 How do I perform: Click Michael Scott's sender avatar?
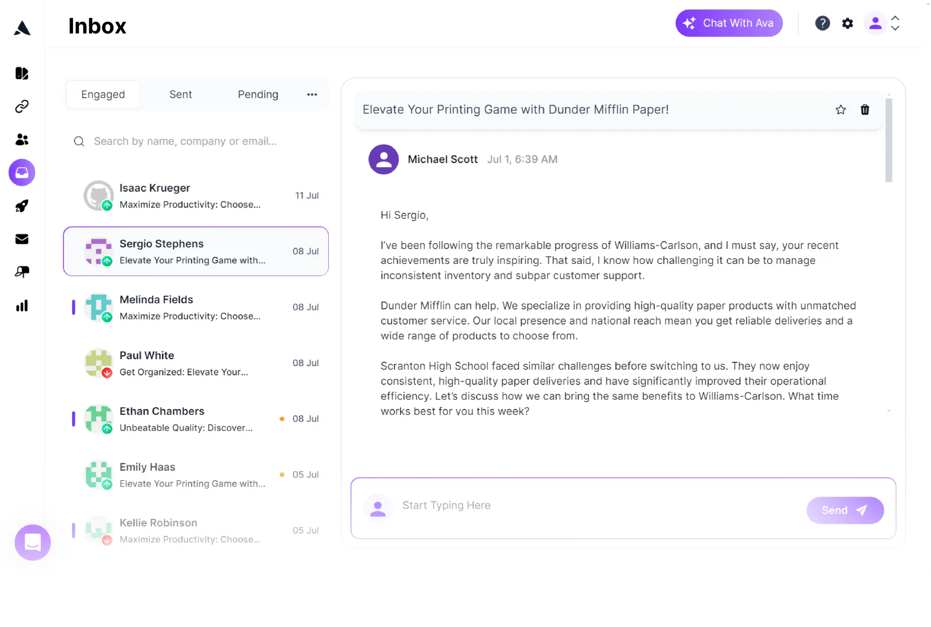pyautogui.click(x=383, y=159)
